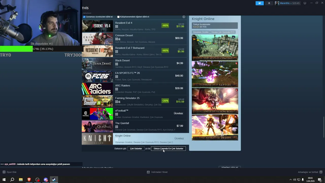
Task: Click the 'Oynaması Ücretsiz' tag in the preview
Action: coord(201,32)
